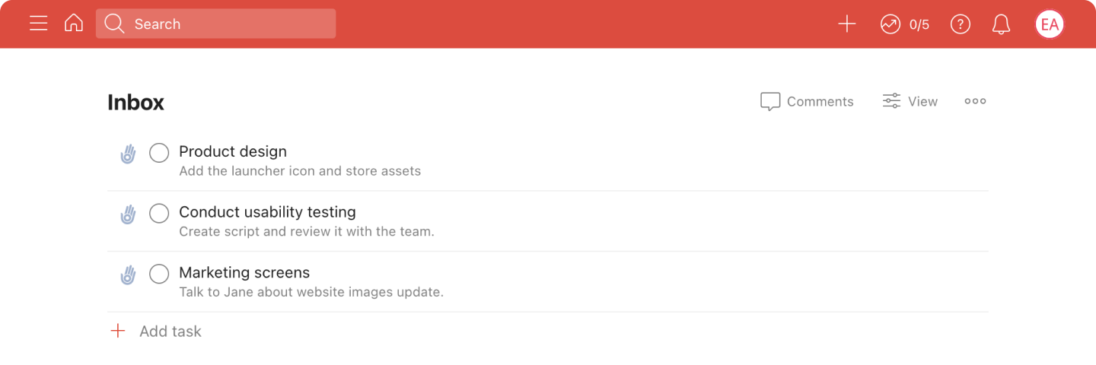The image size is (1096, 365).
Task: Mark Marketing screens as complete
Action: coord(159,274)
